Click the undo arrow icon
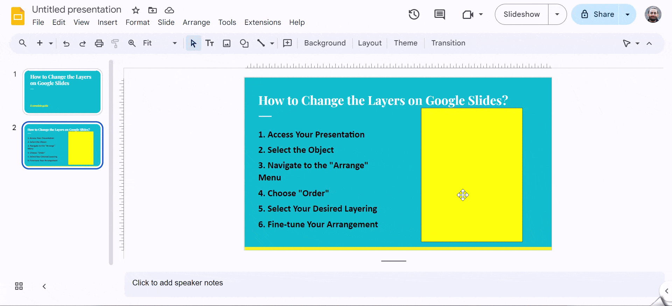This screenshot has width=672, height=306. [x=66, y=43]
